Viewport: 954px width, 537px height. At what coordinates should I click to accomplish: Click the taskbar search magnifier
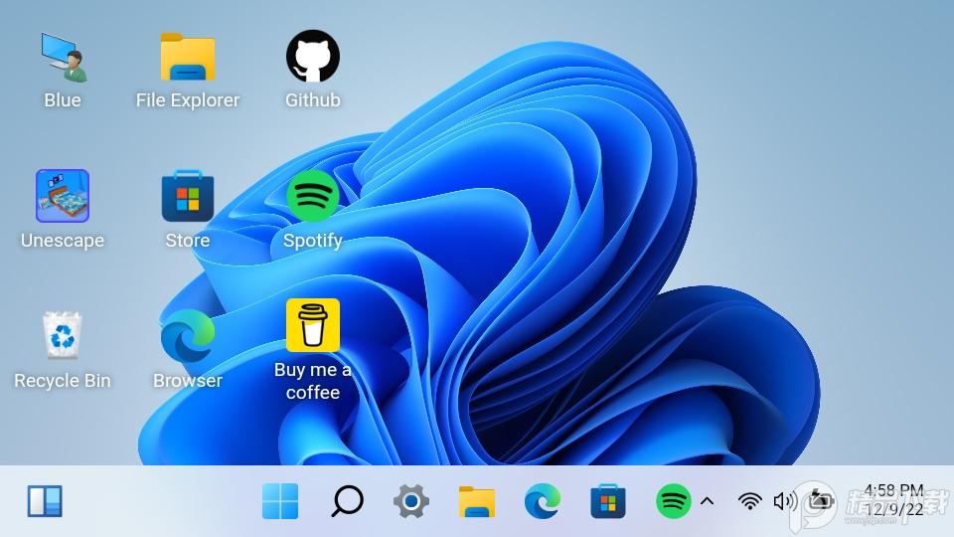(x=346, y=501)
